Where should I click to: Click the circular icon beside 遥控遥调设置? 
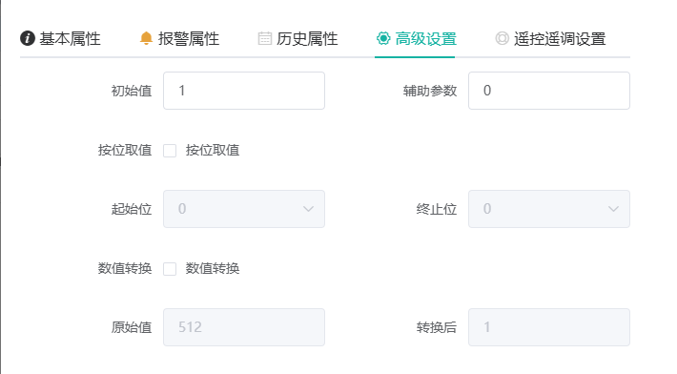pyautogui.click(x=502, y=38)
